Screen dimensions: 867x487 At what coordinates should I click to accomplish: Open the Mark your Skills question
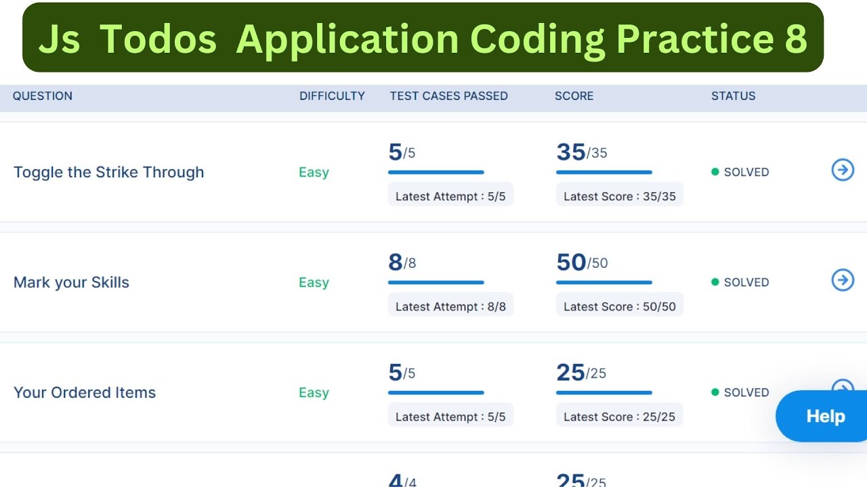[71, 283]
